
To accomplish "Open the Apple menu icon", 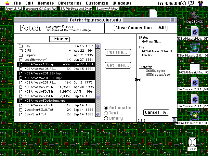I will [7, 3].
